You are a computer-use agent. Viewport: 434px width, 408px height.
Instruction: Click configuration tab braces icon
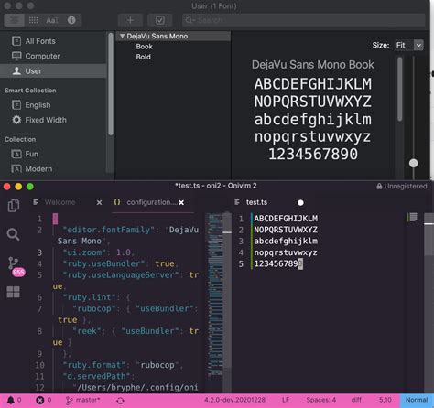pos(117,202)
